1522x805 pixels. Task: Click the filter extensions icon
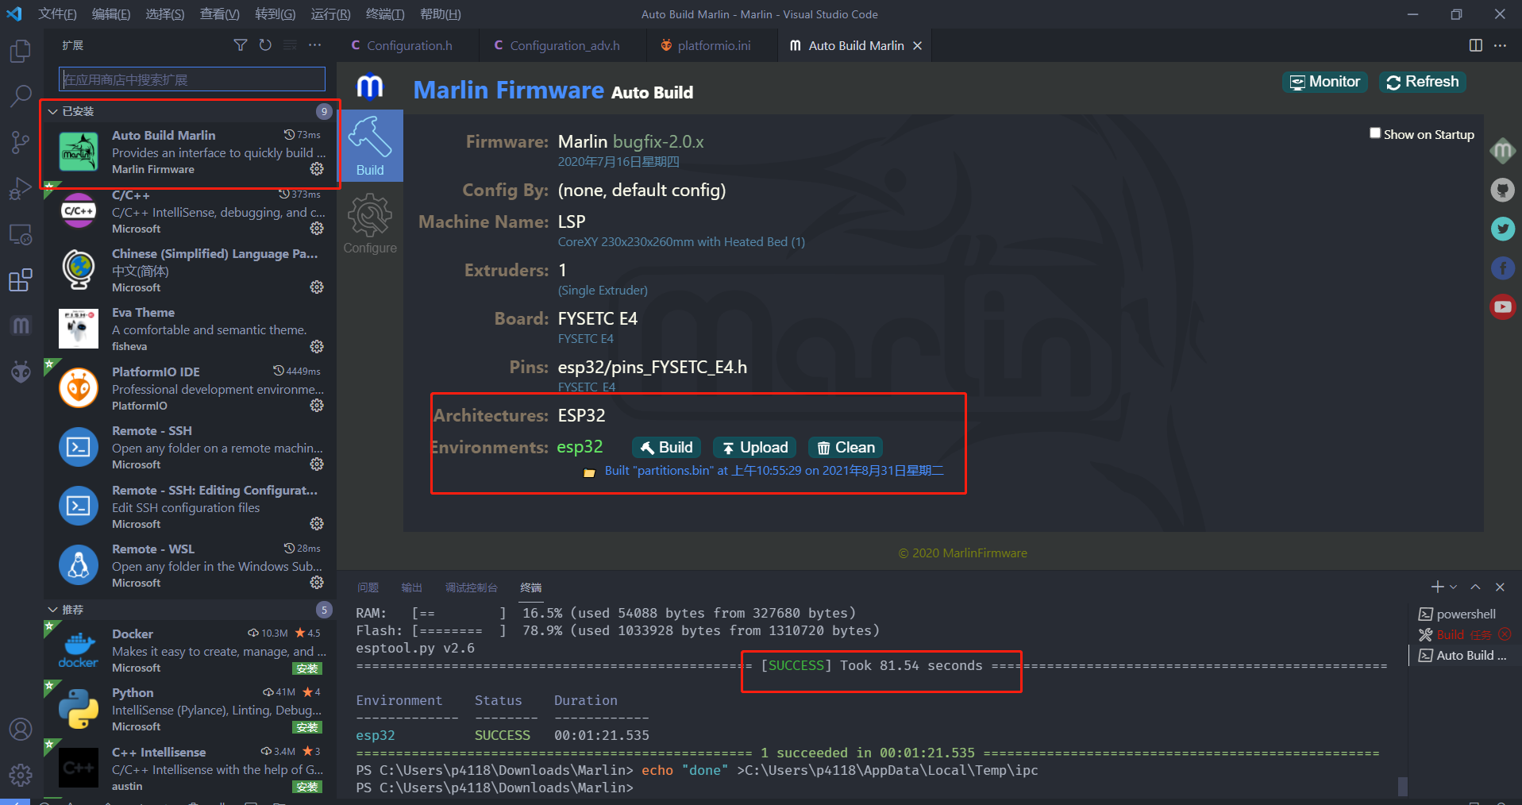click(x=241, y=45)
